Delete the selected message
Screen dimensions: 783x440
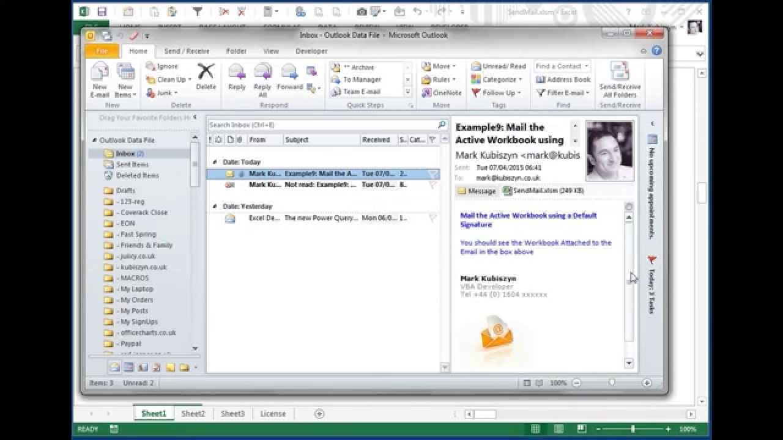coord(206,77)
